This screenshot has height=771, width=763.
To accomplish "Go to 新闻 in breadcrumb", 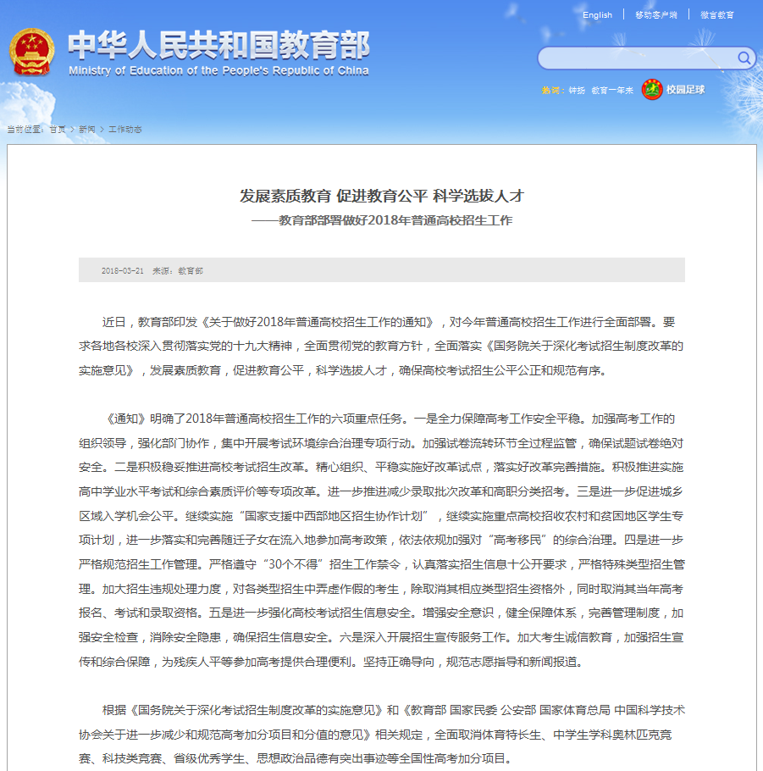I will (87, 130).
